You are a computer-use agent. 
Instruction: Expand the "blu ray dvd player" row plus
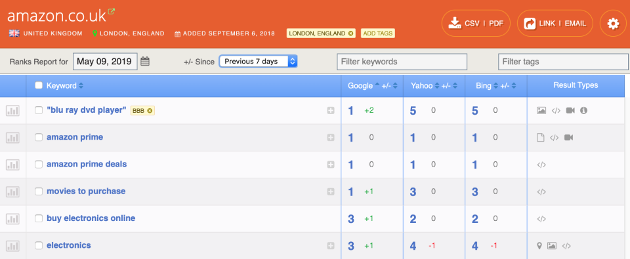point(330,111)
